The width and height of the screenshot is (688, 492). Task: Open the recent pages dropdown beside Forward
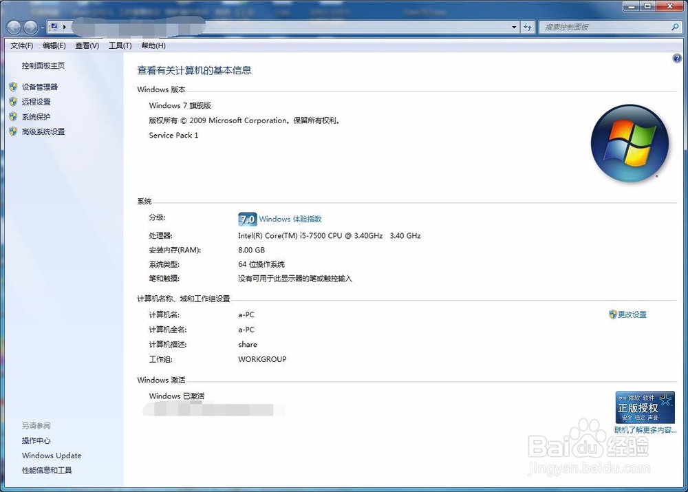pyautogui.click(x=42, y=28)
